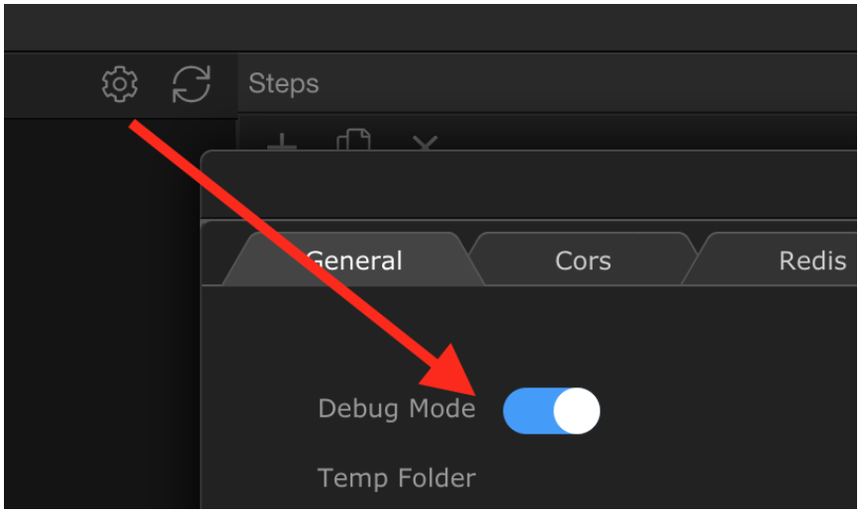The height and width of the screenshot is (512, 860).
Task: Click empty area beside Debug Mode toggle
Action: pos(722,410)
